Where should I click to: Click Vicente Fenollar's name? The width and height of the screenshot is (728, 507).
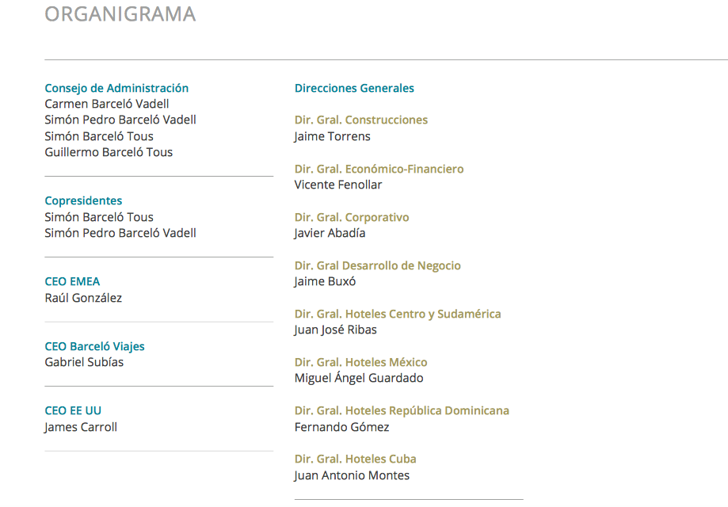(x=338, y=185)
